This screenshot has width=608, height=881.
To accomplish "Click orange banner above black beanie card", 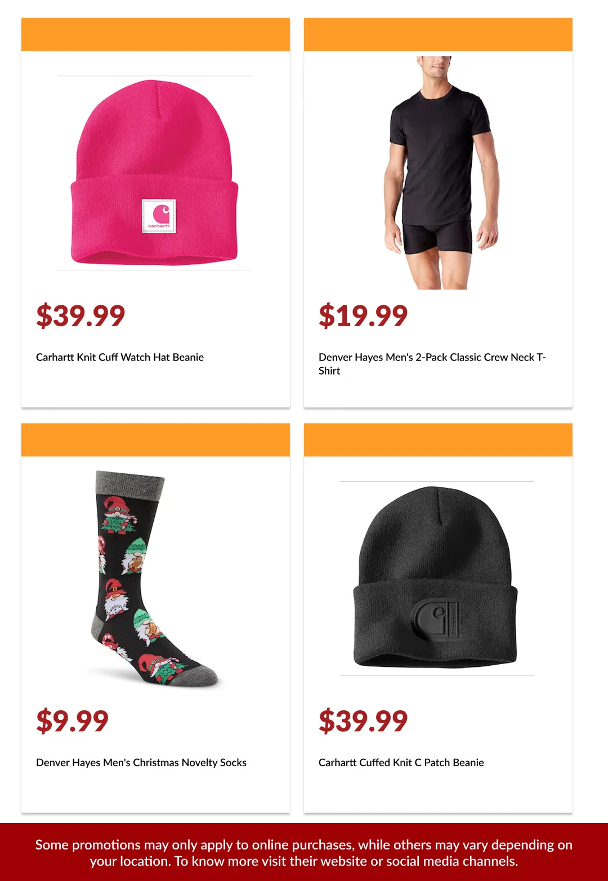I will point(438,440).
